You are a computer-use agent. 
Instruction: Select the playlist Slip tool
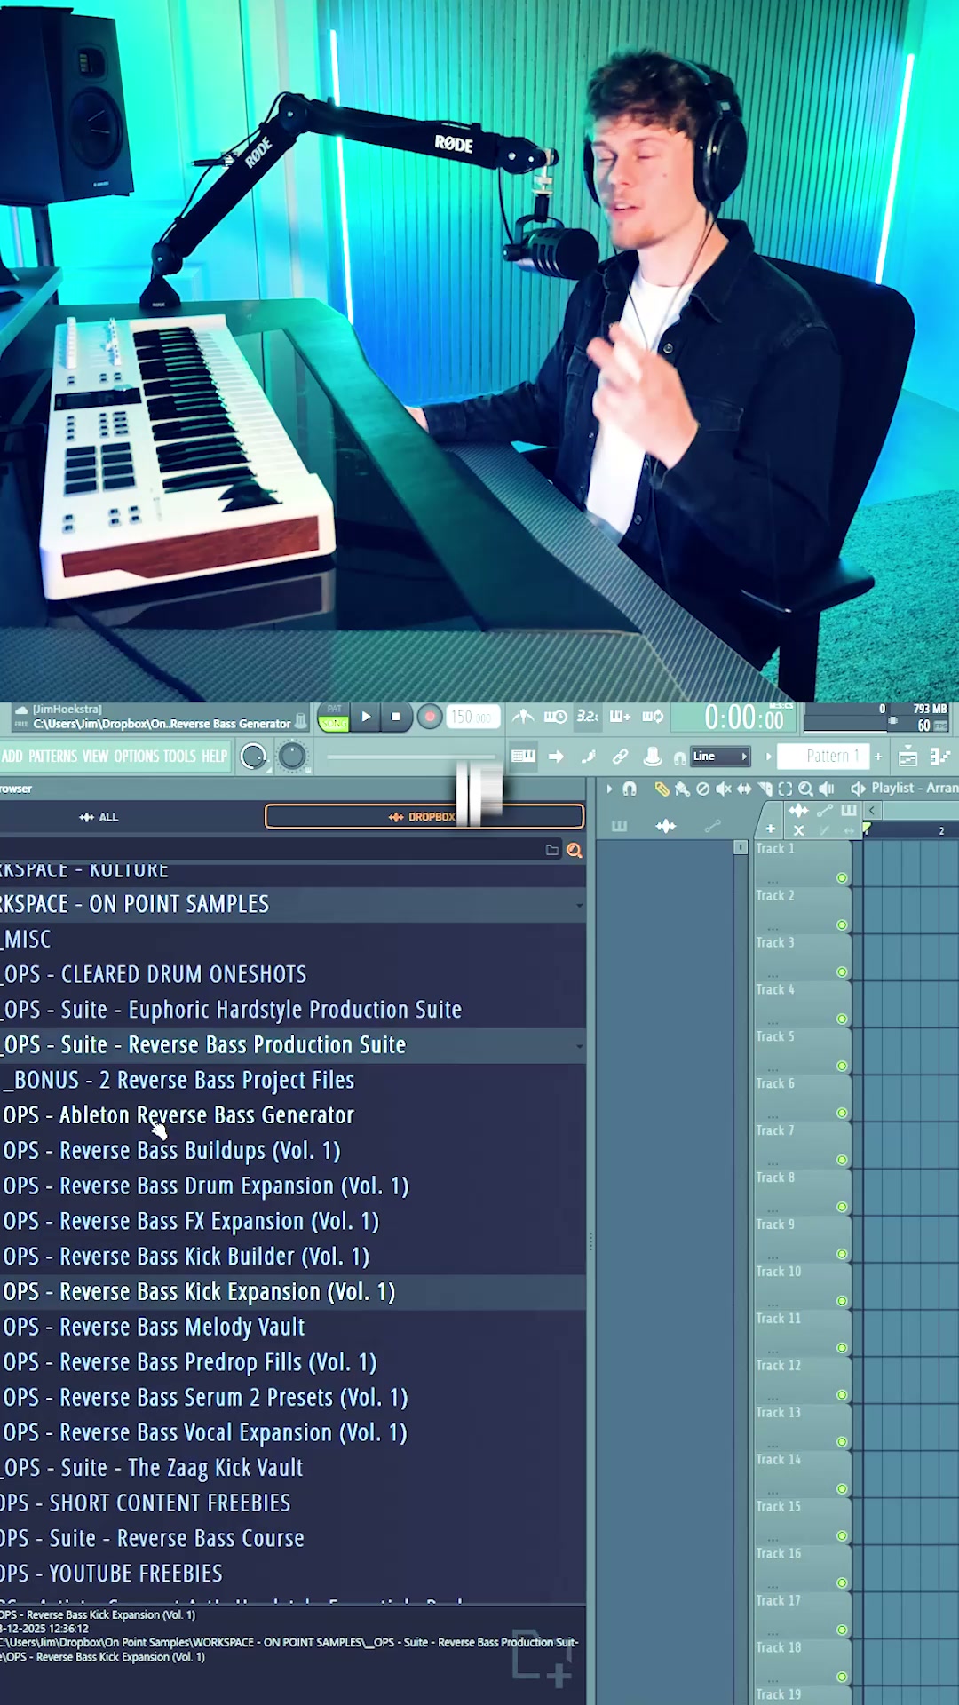click(744, 789)
